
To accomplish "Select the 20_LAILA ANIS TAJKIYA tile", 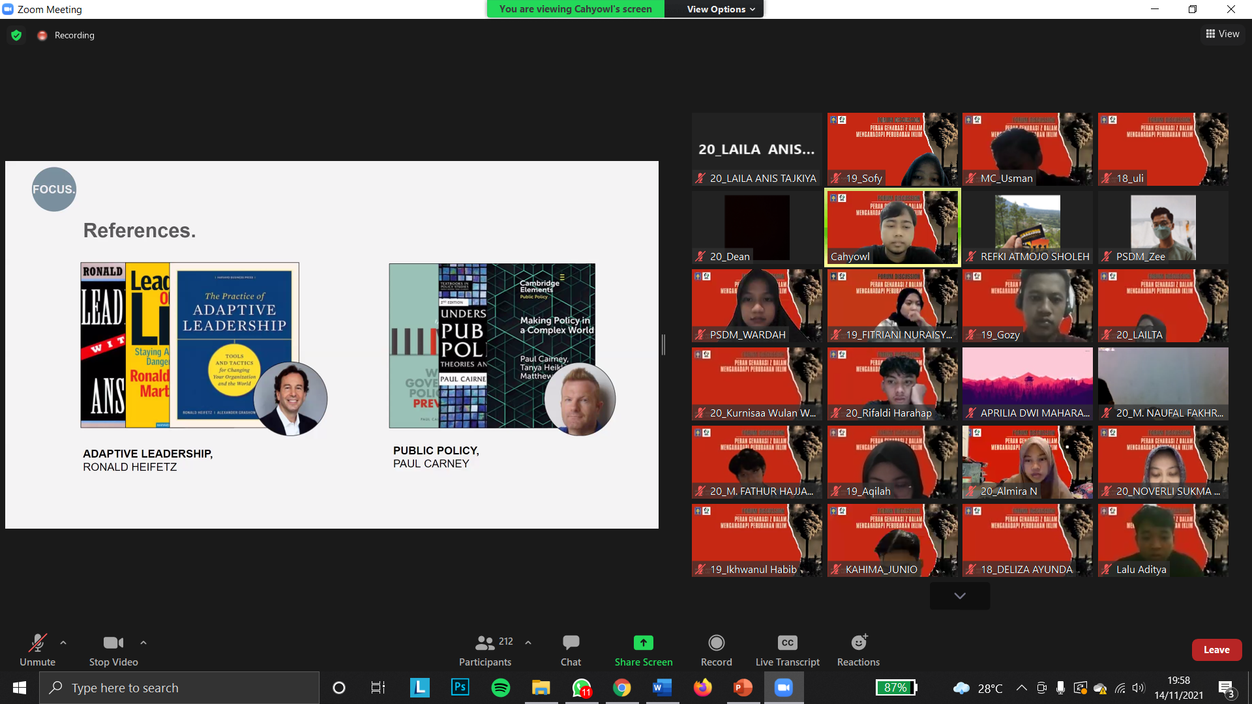I will [756, 149].
